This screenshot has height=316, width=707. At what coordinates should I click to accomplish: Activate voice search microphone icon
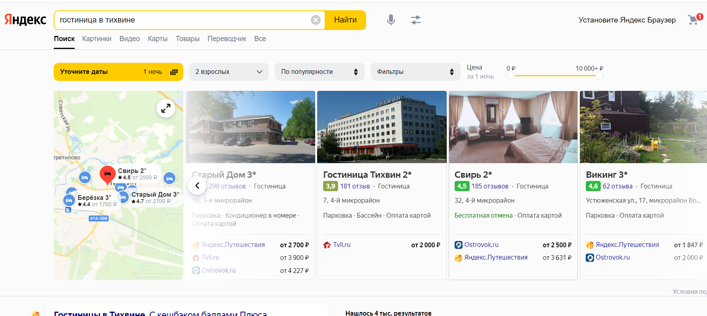[391, 20]
